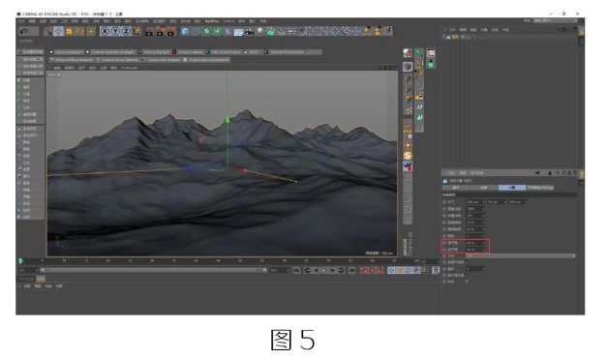Play the animation forwards
The image size is (607, 360).
pyautogui.click(x=324, y=271)
